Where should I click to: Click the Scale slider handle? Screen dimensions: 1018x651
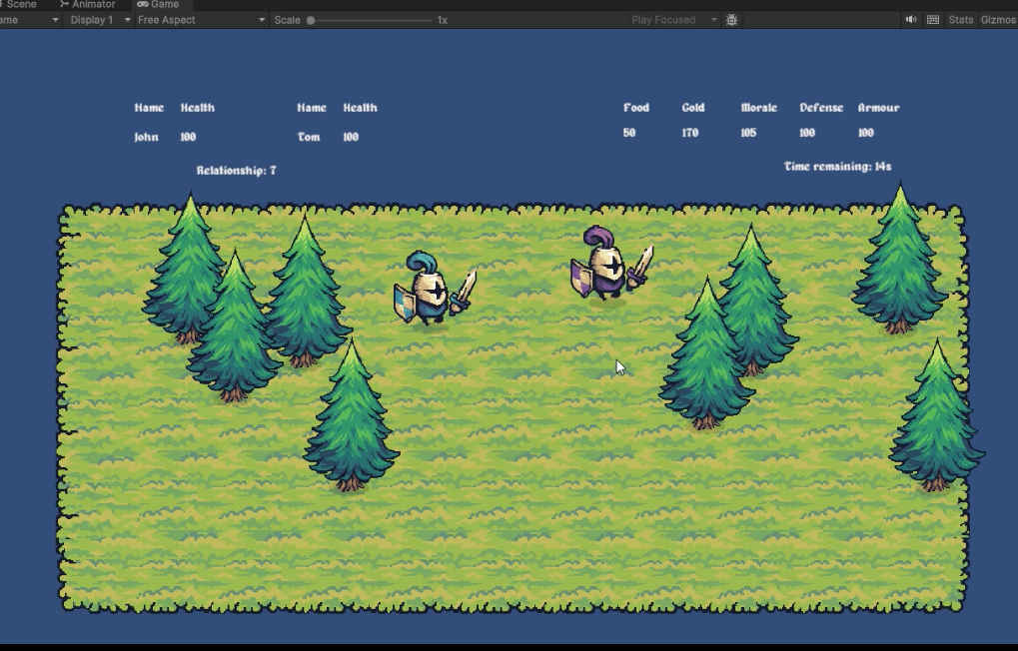[x=311, y=20]
